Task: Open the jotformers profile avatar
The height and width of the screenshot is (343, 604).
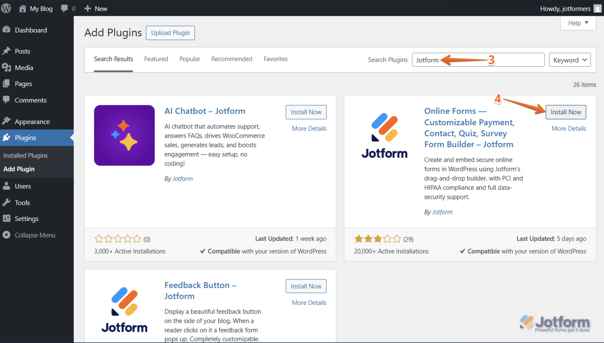Action: pos(598,8)
